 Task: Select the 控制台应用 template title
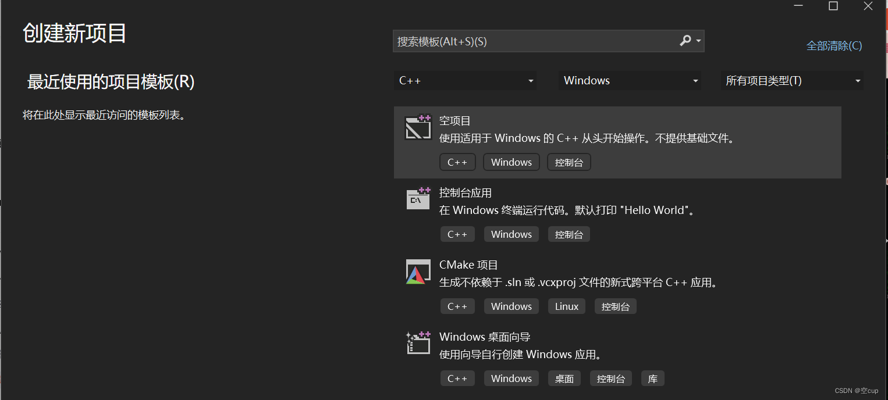(x=466, y=193)
